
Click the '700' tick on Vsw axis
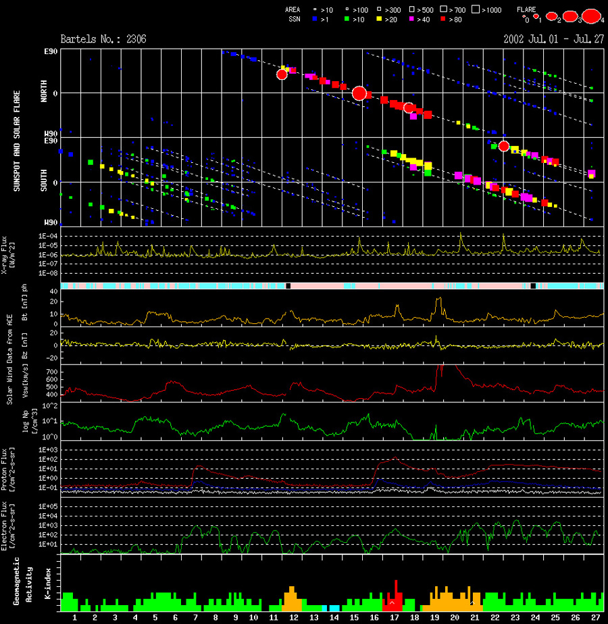tap(53, 372)
